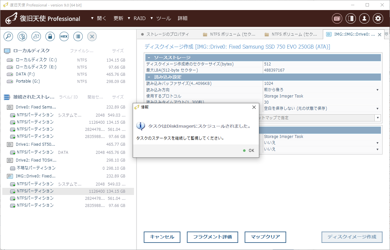Select Drive1: Fixed ST50... row
390x250 pixels.
(68, 144)
